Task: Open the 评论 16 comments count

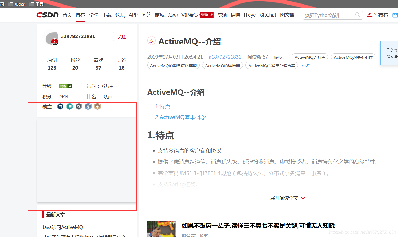Action: pos(122,64)
